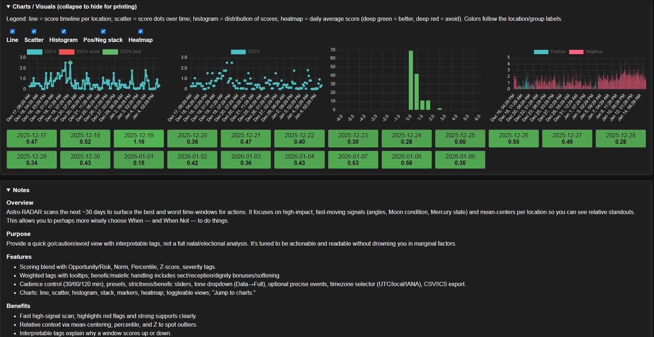Toggle the Scatter chart checkbox
The width and height of the screenshot is (654, 337).
pyautogui.click(x=34, y=32)
